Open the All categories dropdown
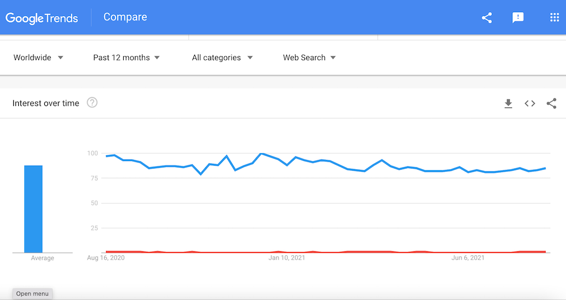Screen dimensions: 566x300 222,57
